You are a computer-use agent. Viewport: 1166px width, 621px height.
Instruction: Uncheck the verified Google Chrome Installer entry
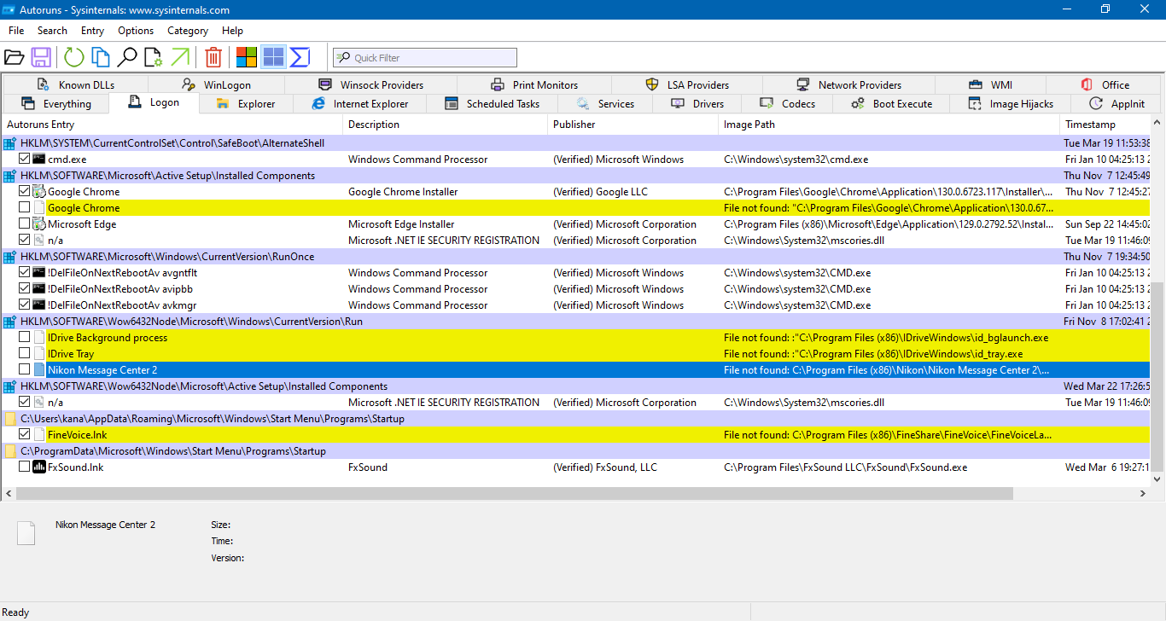(x=25, y=191)
